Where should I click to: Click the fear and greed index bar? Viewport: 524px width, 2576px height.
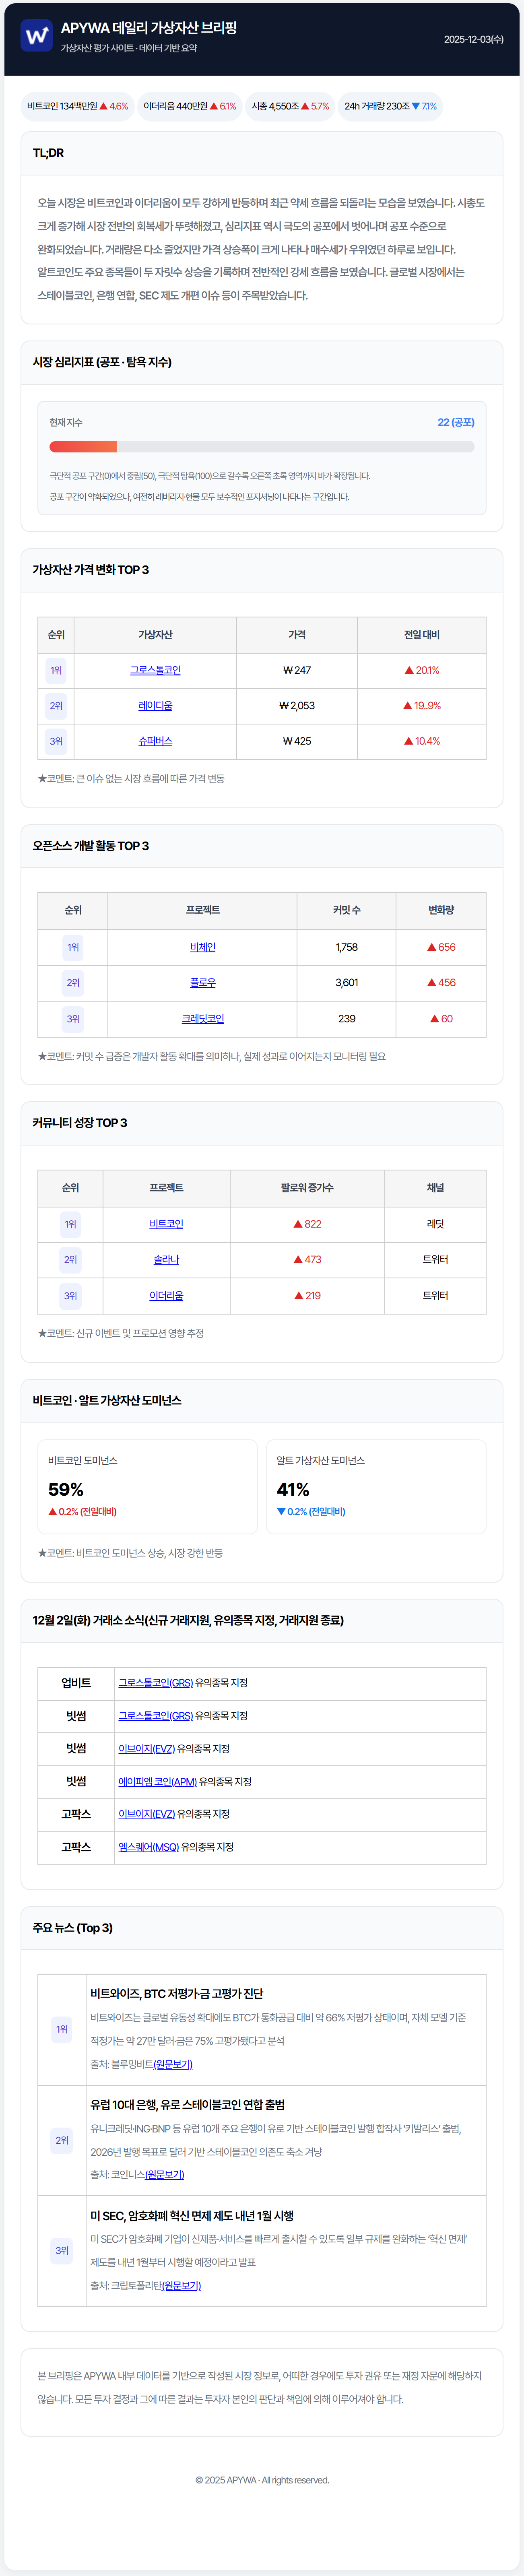pyautogui.click(x=261, y=447)
